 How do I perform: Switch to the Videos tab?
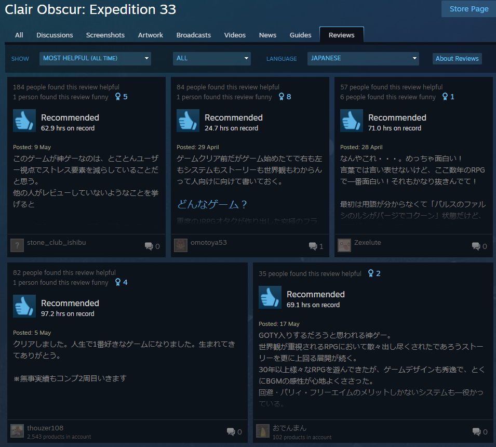235,35
